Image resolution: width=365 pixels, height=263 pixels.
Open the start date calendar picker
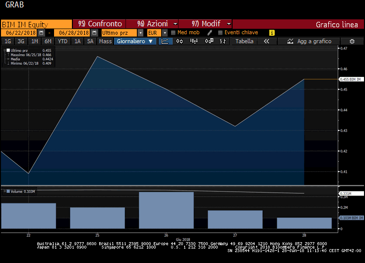click(x=42, y=33)
